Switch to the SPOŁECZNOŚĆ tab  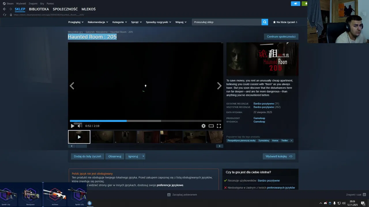click(65, 9)
